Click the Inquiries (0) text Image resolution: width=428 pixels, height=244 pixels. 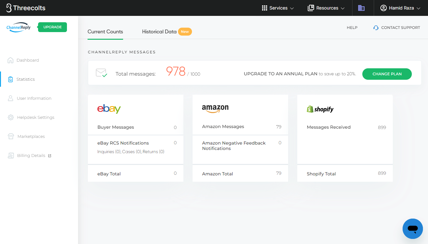coord(109,152)
